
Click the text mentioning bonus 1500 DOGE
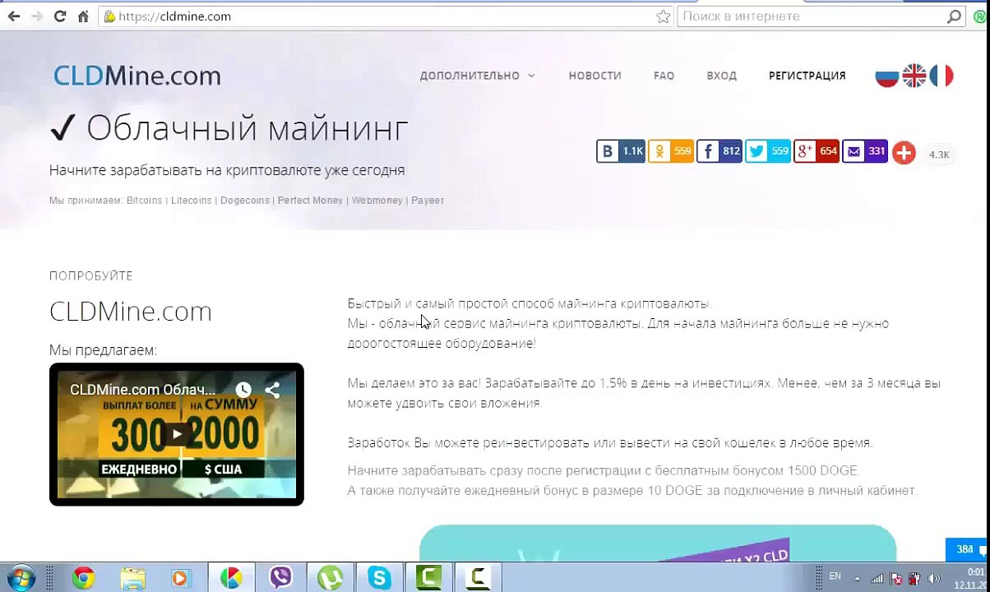pos(603,471)
